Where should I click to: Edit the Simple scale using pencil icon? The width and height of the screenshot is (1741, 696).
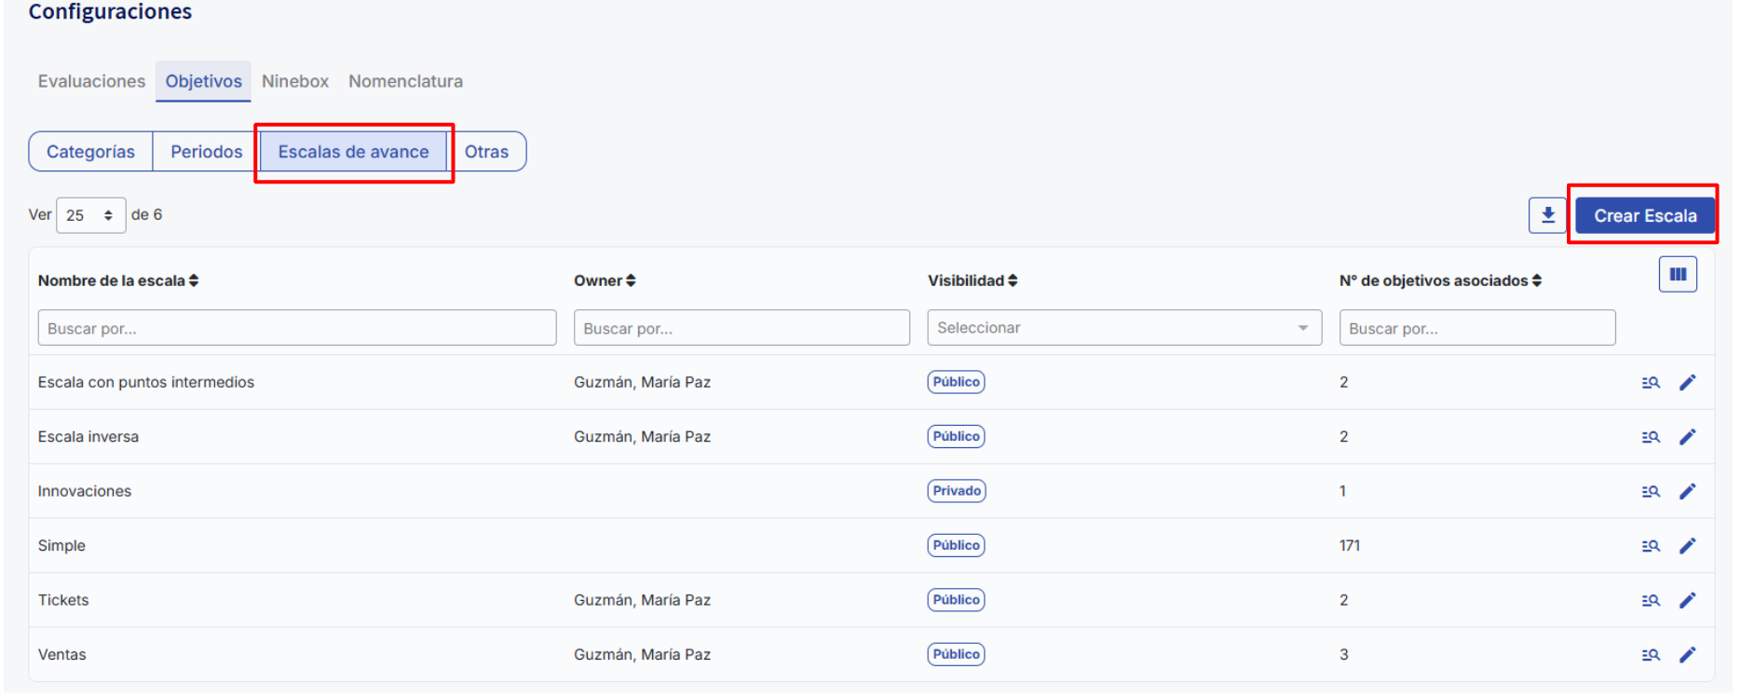click(1687, 546)
